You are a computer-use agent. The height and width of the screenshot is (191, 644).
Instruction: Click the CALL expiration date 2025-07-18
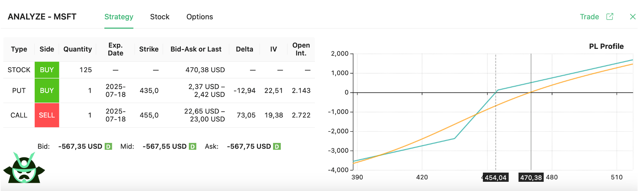[x=115, y=115]
